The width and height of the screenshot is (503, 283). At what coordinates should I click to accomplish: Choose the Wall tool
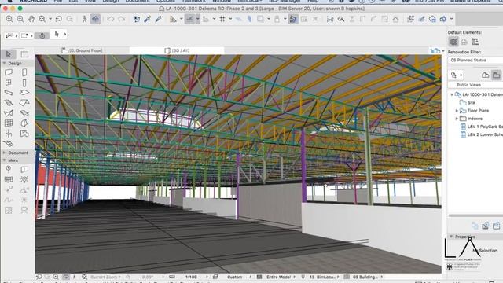[9, 72]
